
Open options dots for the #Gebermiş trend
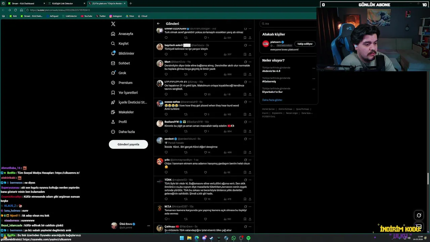pos(314,79)
